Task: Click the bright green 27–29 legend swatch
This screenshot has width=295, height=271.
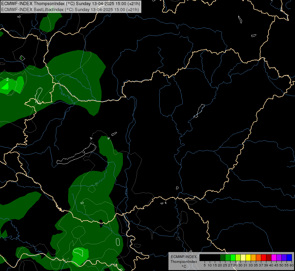Action: click(x=233, y=257)
